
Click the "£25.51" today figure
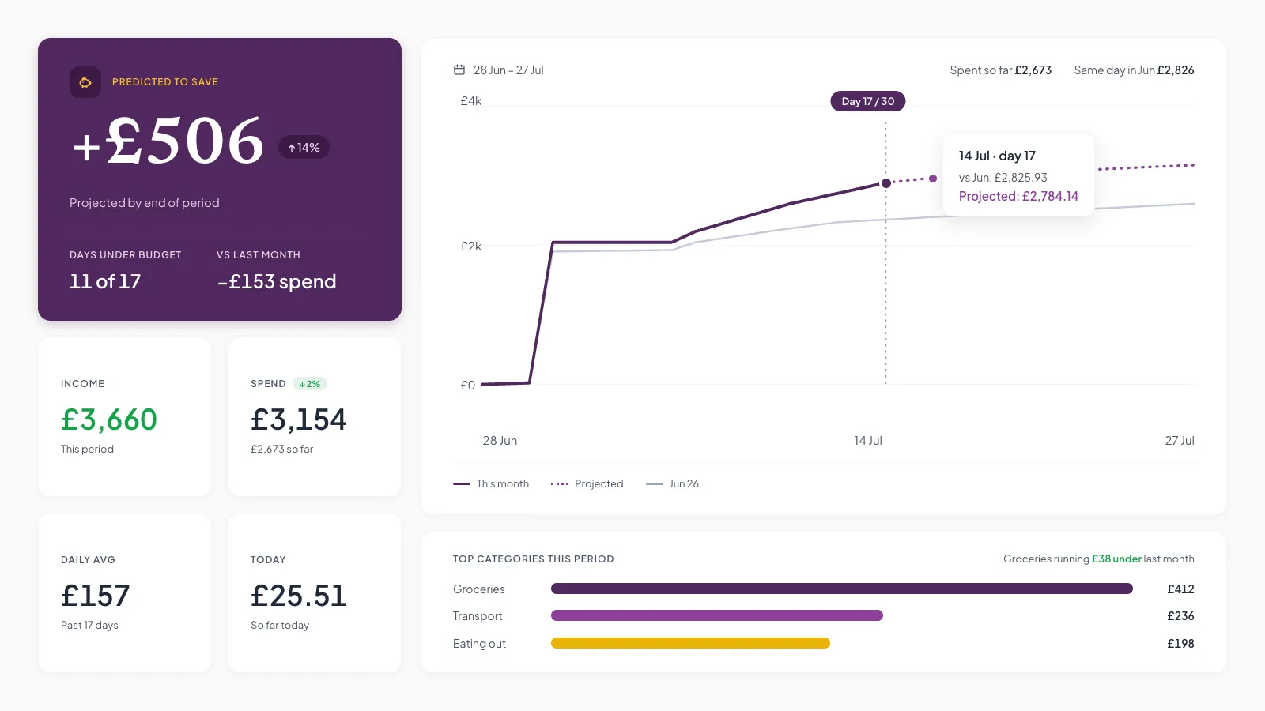point(299,596)
